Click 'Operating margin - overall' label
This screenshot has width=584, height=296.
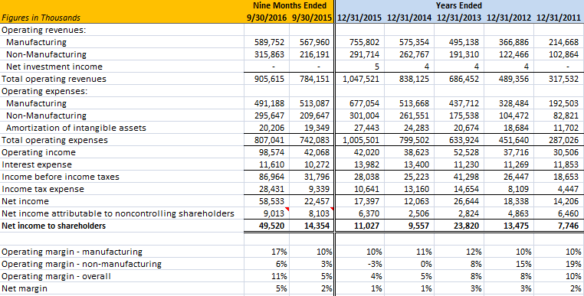click(56, 276)
